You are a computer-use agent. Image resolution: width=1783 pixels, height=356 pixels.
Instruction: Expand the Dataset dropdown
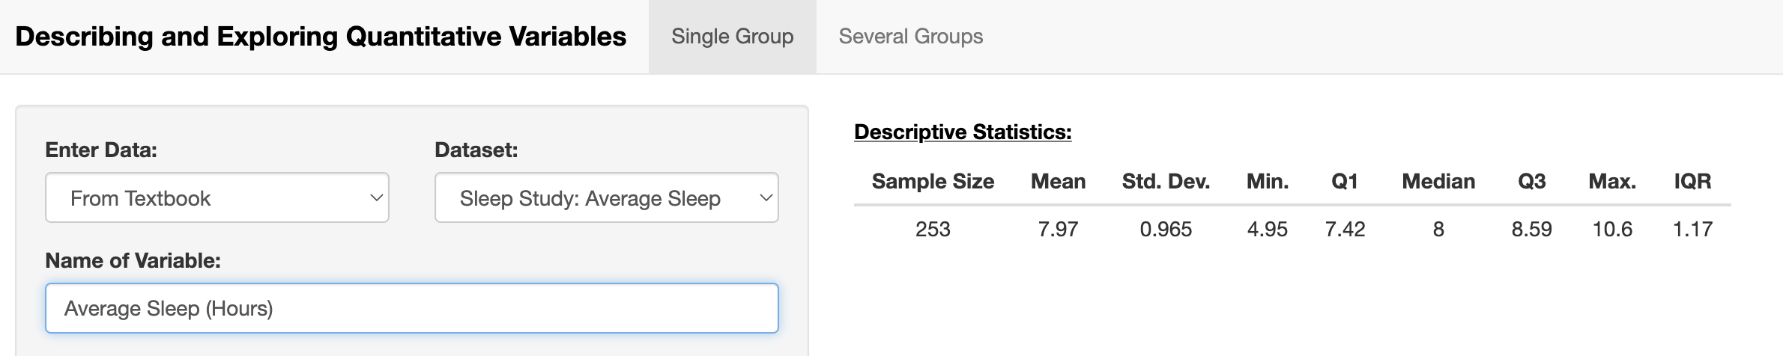point(606,198)
